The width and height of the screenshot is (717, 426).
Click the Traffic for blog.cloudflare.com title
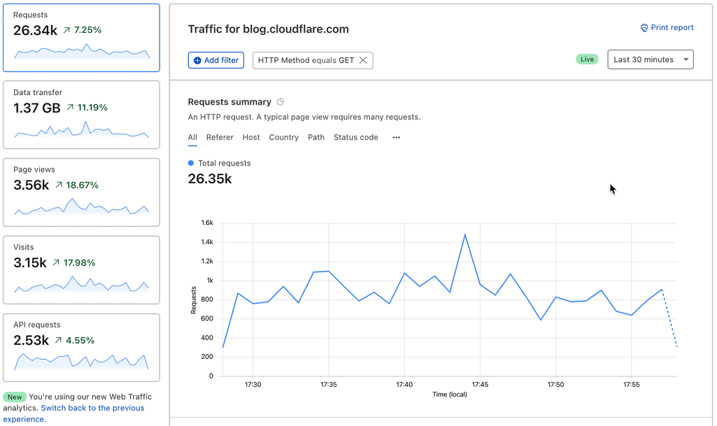(x=269, y=29)
